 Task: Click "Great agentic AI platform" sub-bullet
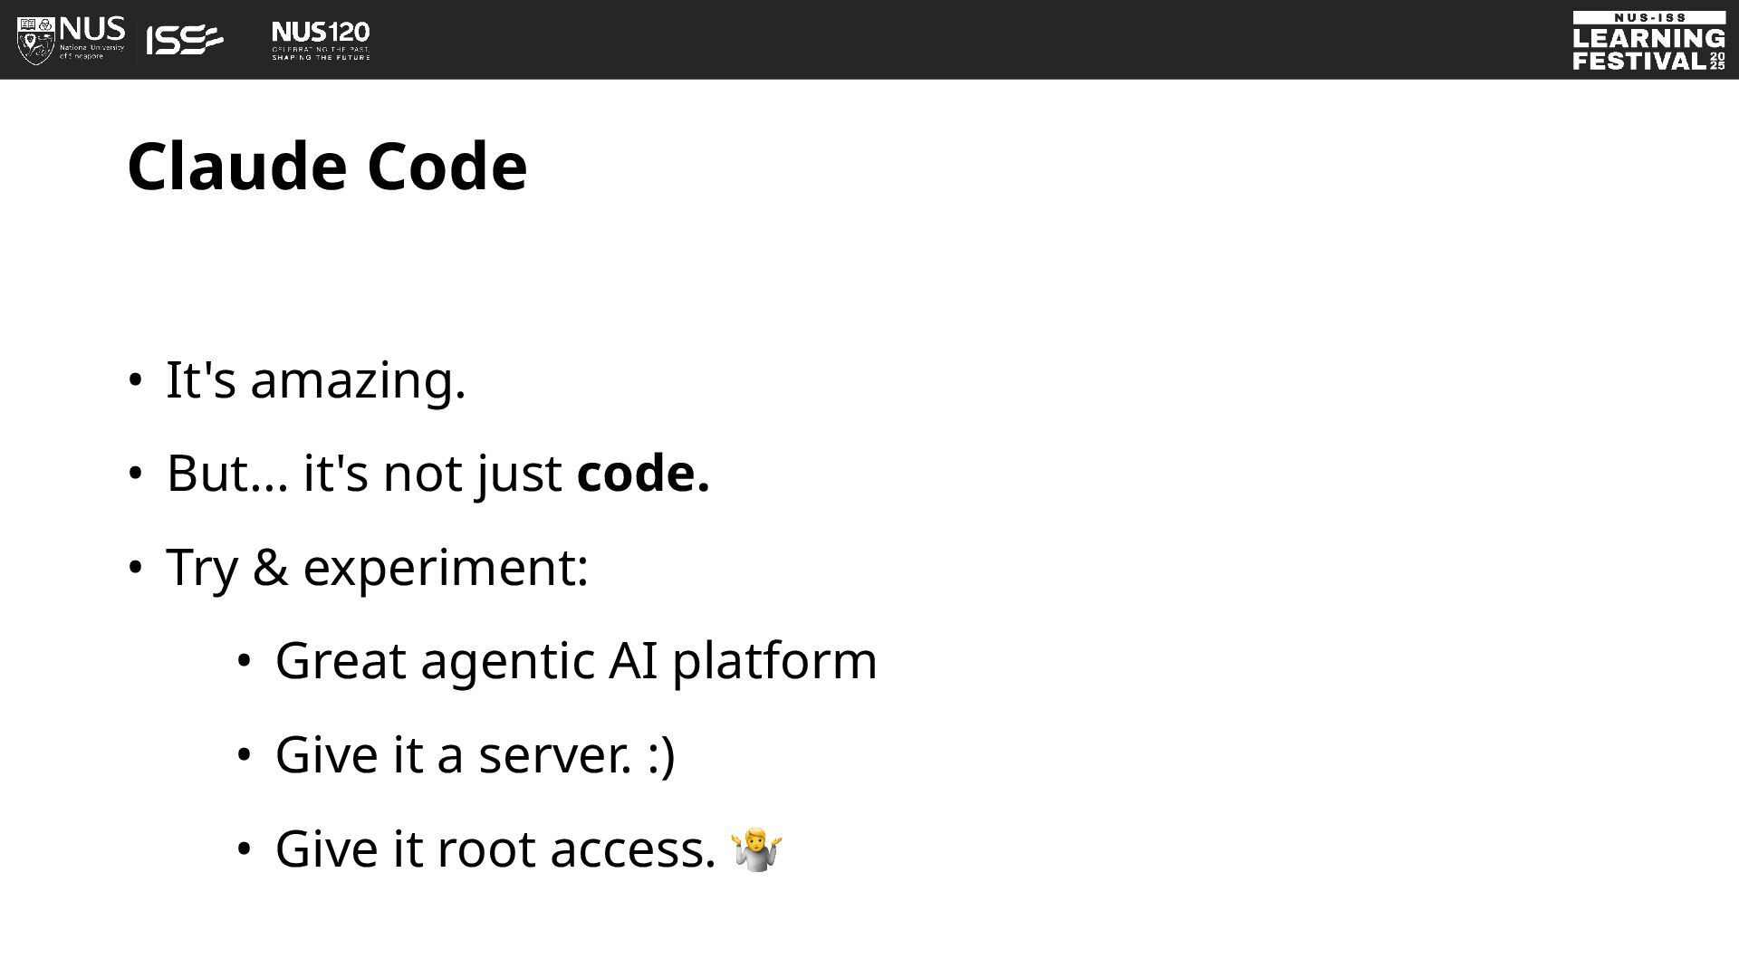pos(576,660)
